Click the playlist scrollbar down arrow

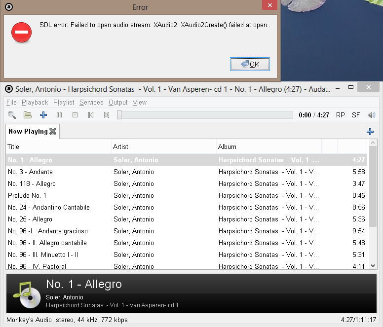[373, 266]
